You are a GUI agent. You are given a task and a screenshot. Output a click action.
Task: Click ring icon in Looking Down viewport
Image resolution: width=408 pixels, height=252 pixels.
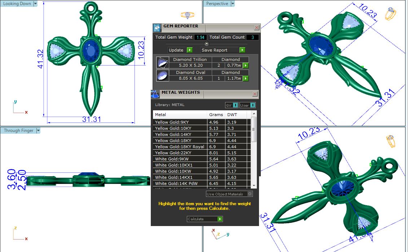187,15
